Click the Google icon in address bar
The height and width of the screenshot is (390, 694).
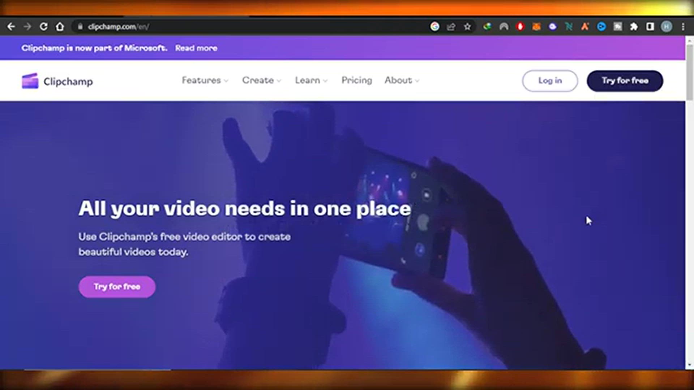click(435, 26)
